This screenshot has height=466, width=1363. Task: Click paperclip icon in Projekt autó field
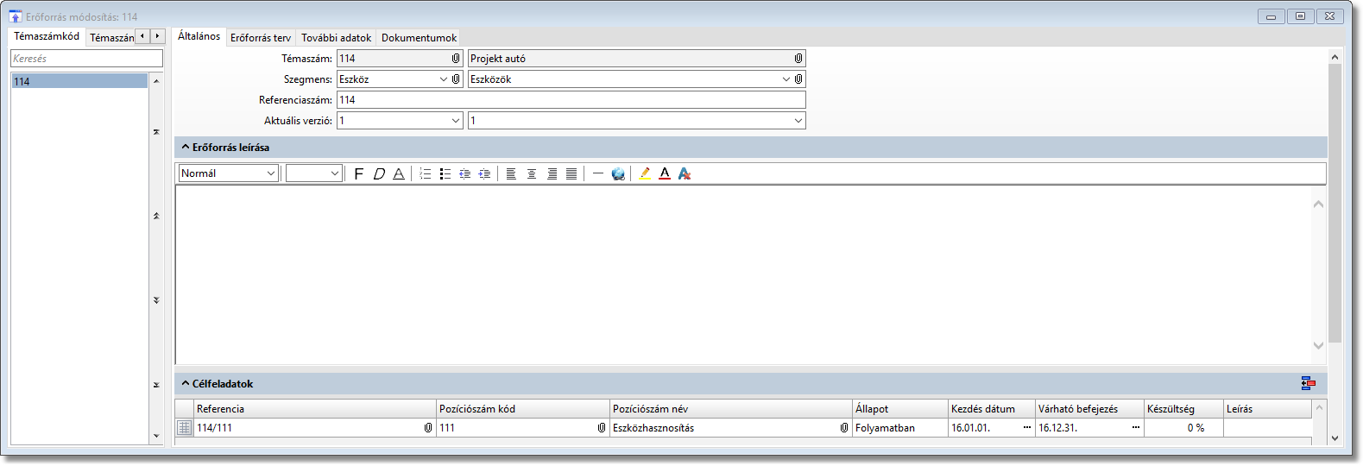point(798,59)
